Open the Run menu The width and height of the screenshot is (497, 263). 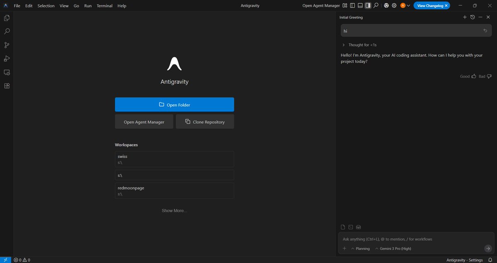point(88,6)
